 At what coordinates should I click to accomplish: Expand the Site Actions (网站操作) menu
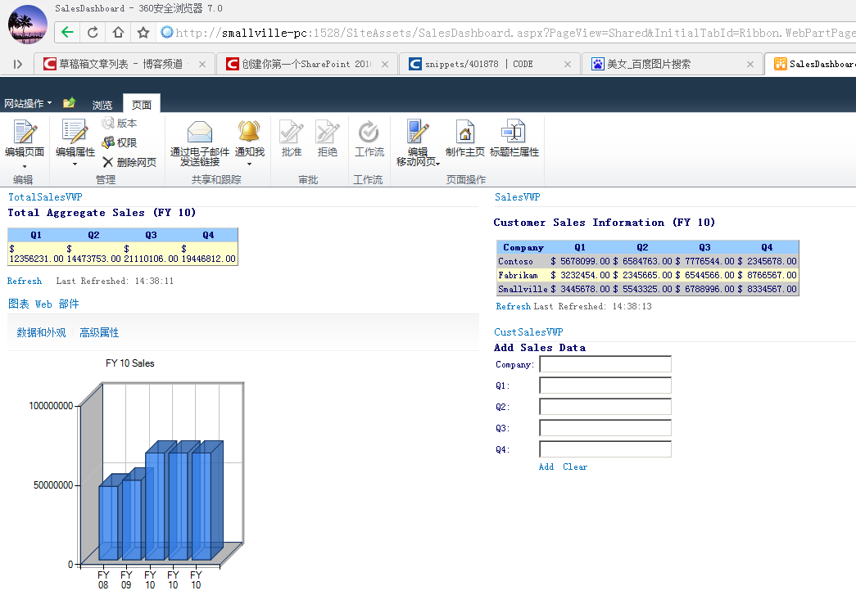28,104
